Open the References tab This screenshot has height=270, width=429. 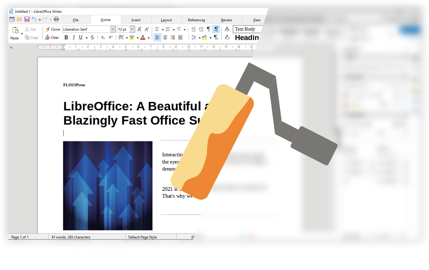[197, 20]
